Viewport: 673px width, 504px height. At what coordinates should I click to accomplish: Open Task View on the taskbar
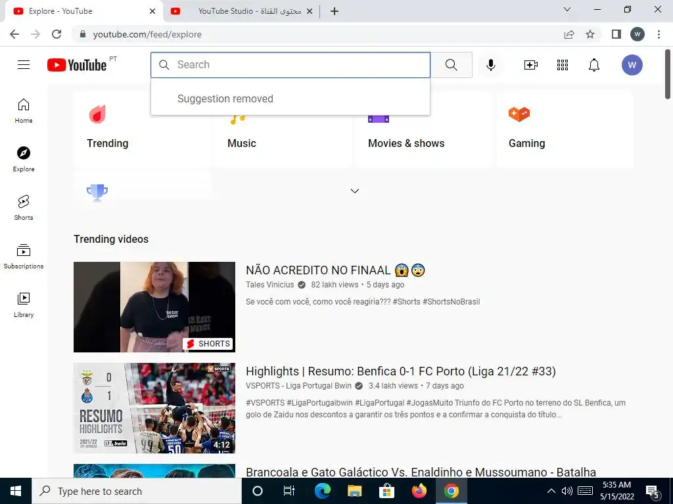tap(289, 491)
